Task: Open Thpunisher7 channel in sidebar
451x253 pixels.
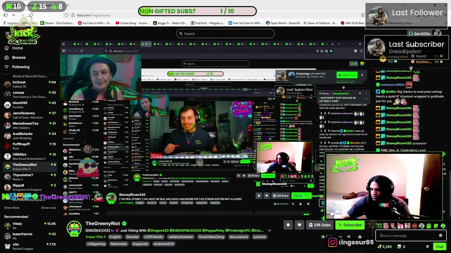Action: [30, 177]
